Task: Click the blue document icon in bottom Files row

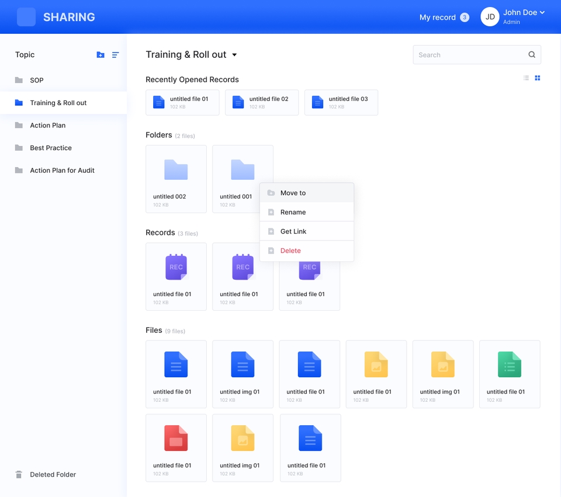Action: [x=310, y=438]
